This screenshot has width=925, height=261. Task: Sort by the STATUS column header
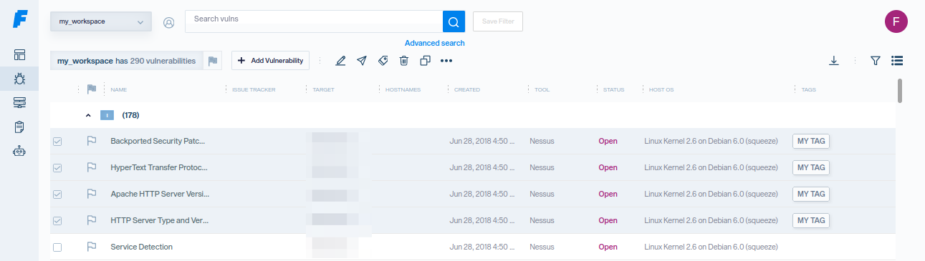point(613,89)
